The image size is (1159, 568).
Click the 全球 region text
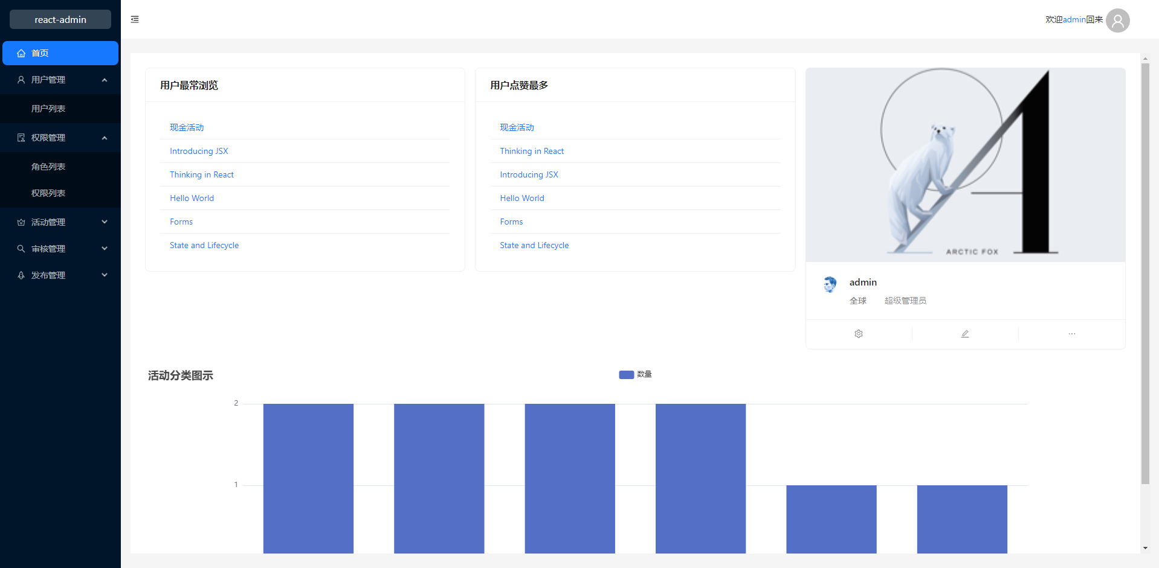coord(858,301)
